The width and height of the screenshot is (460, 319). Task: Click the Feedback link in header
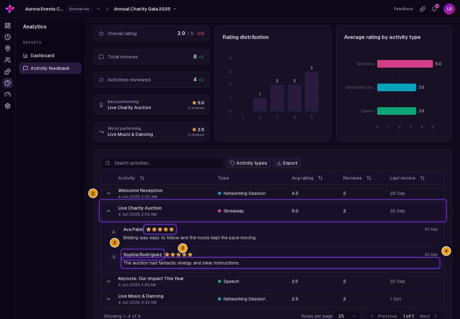point(403,9)
